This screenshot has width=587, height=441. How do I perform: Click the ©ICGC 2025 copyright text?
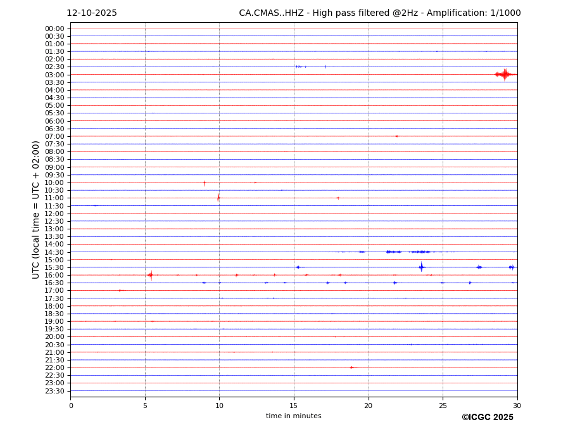[487, 418]
